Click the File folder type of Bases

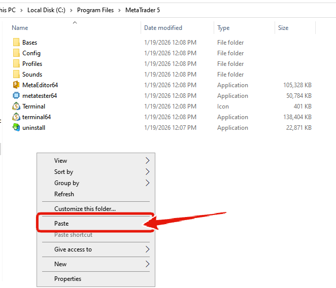(x=230, y=43)
